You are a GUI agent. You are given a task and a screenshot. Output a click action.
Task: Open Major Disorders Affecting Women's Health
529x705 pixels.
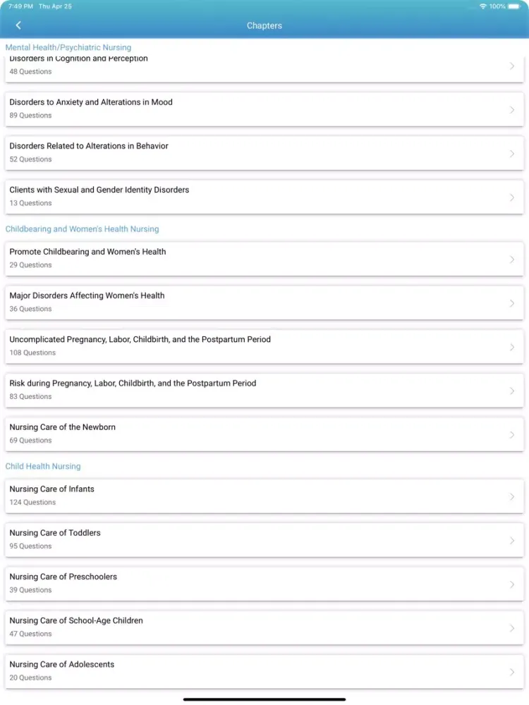tap(264, 302)
